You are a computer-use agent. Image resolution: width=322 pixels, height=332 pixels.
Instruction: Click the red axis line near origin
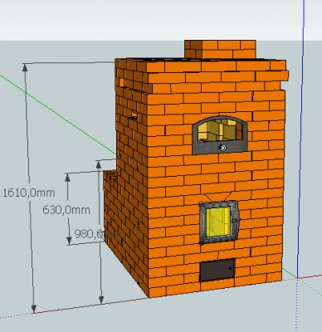(x=310, y=277)
